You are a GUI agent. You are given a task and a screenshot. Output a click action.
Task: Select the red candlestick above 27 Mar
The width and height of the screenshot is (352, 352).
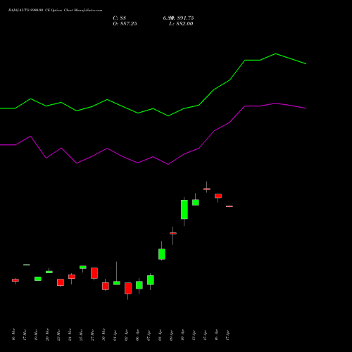[94, 273]
